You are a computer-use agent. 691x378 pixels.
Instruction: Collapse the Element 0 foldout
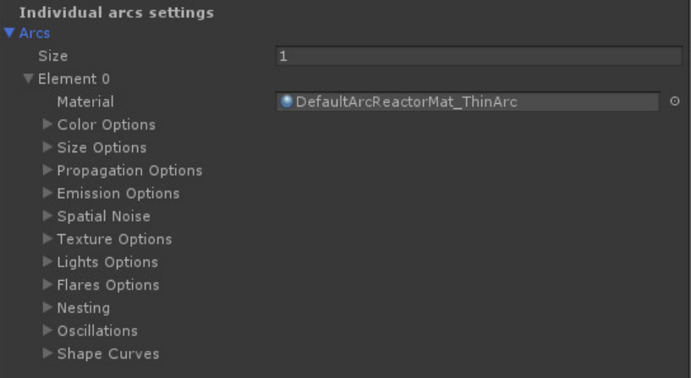[x=29, y=79]
